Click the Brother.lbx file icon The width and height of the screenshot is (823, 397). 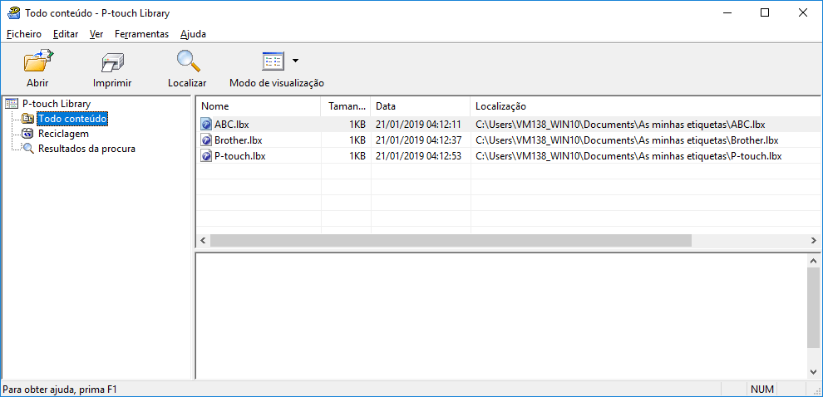tap(206, 140)
